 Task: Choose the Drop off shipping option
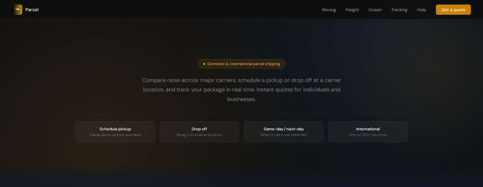tap(199, 132)
